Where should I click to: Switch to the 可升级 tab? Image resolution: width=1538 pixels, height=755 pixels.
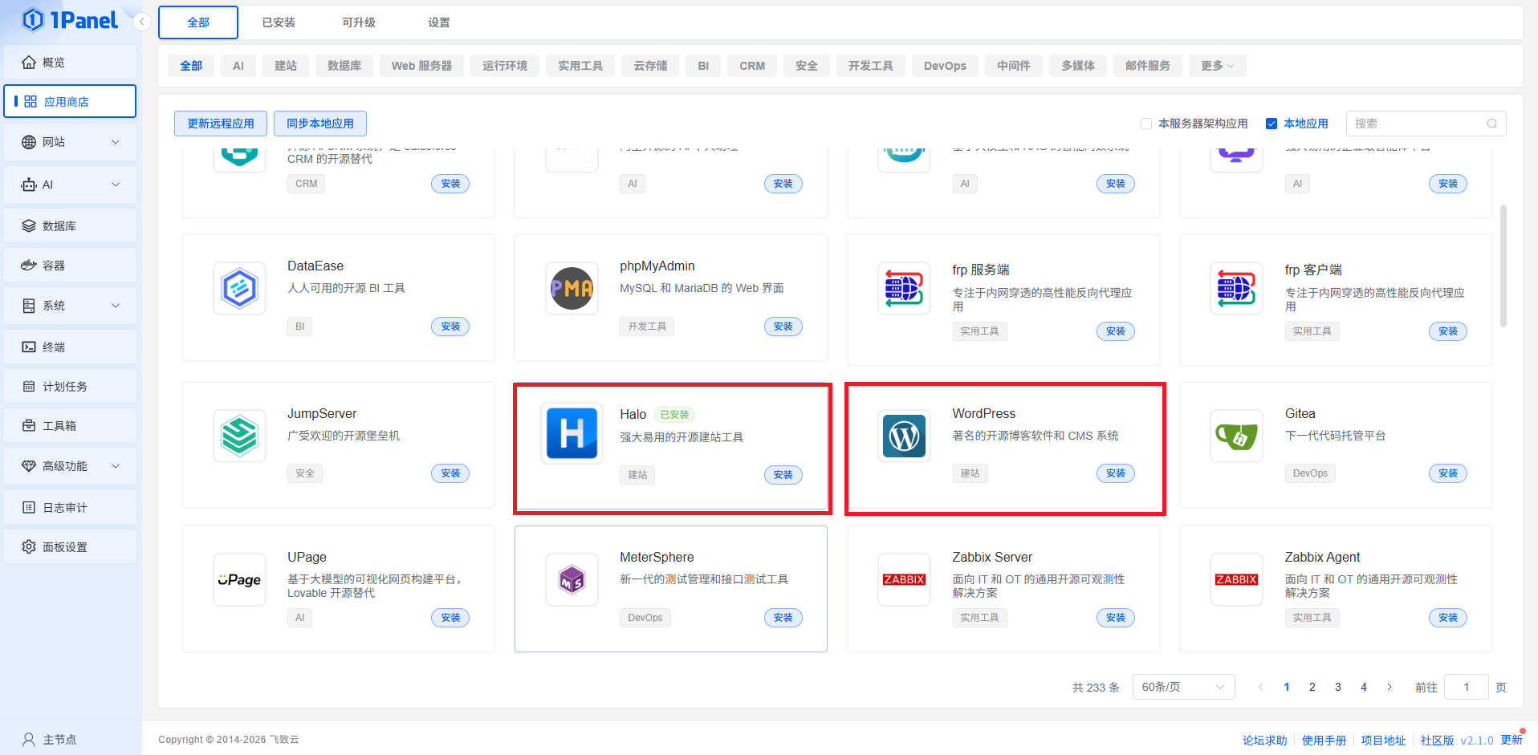click(x=359, y=22)
